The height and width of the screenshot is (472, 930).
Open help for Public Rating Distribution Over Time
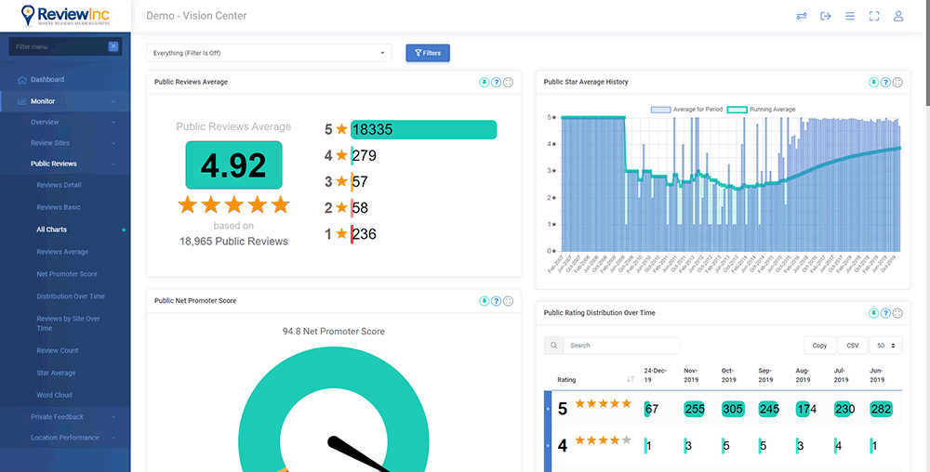[885, 313]
